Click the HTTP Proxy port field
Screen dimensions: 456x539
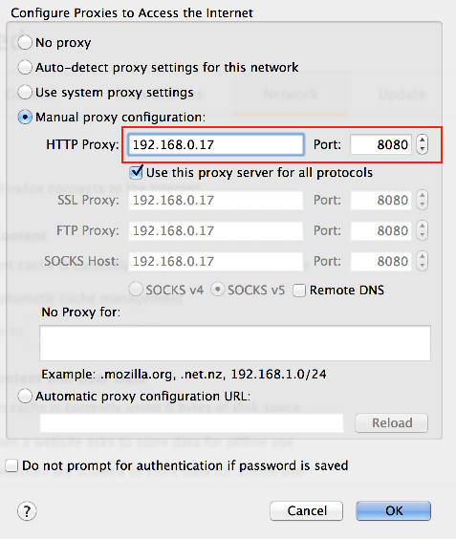coord(380,144)
